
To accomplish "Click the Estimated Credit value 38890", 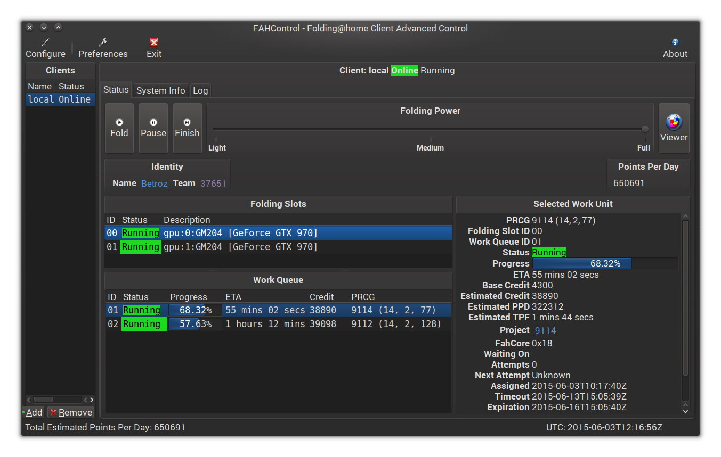I will point(545,296).
